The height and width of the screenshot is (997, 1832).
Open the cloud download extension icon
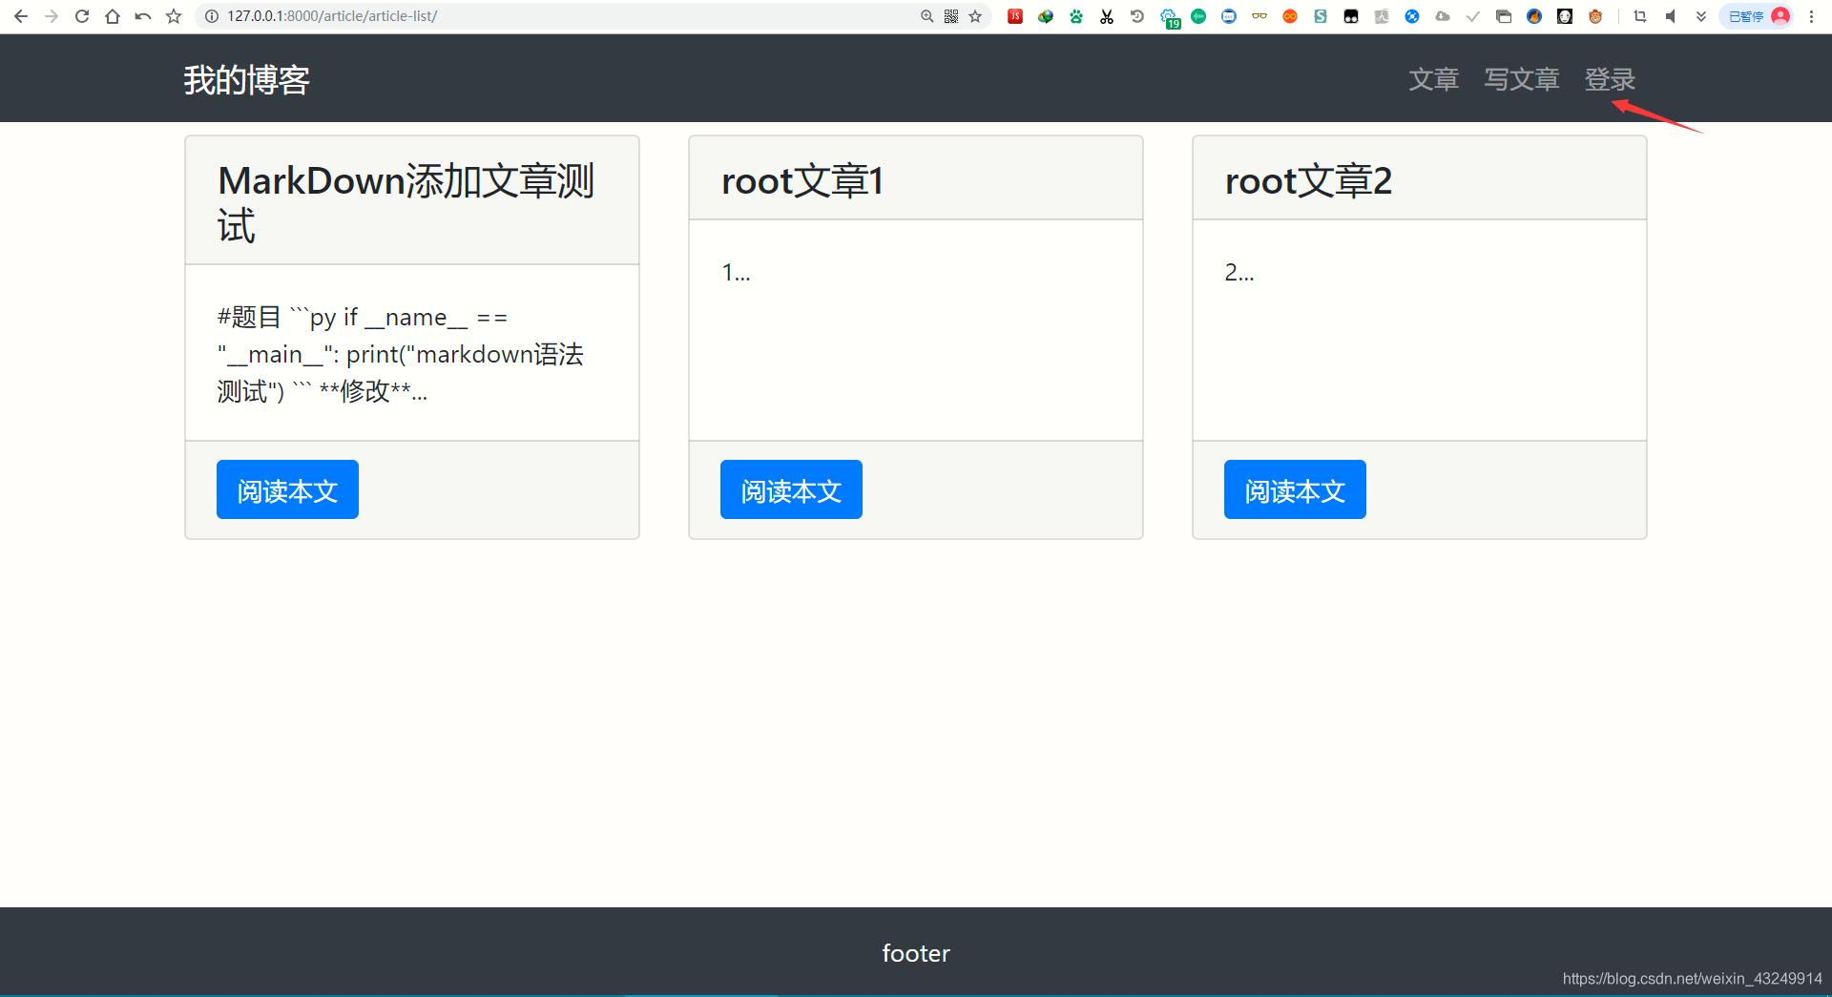click(1443, 16)
